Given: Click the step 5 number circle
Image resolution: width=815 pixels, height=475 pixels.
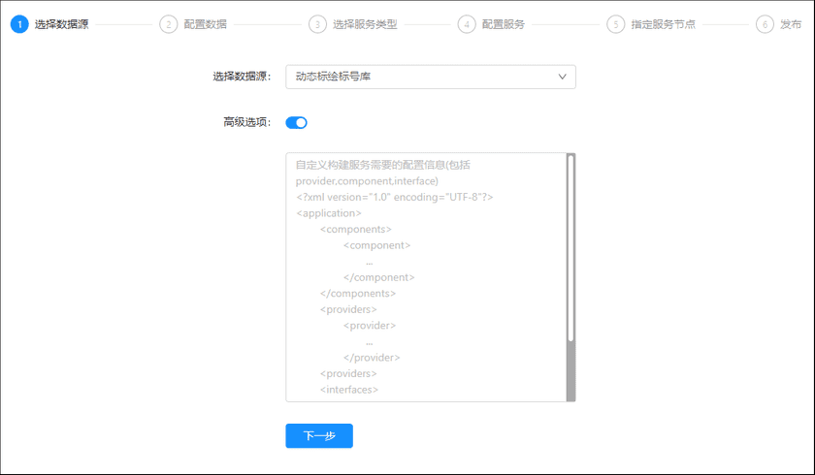Looking at the screenshot, I should (615, 24).
